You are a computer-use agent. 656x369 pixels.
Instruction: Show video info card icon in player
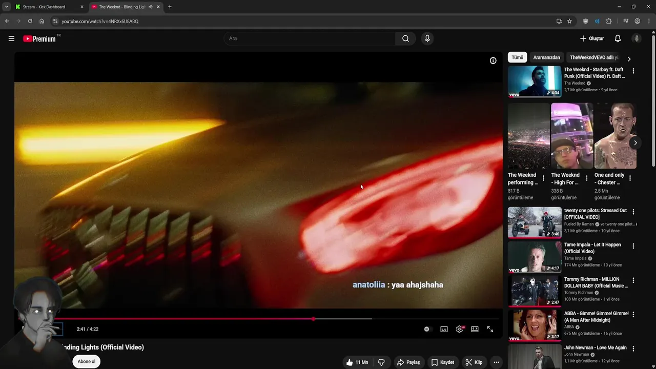coord(493,60)
